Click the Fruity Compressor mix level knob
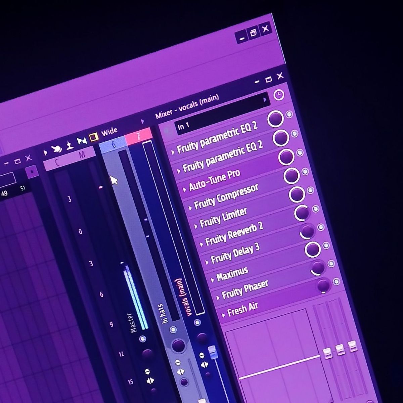Screen dimensions: 403x403 [x=292, y=176]
